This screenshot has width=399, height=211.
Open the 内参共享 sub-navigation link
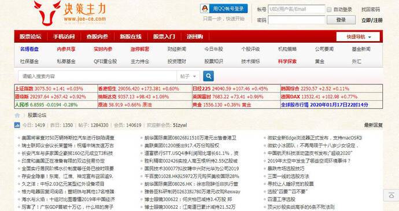point(66,49)
